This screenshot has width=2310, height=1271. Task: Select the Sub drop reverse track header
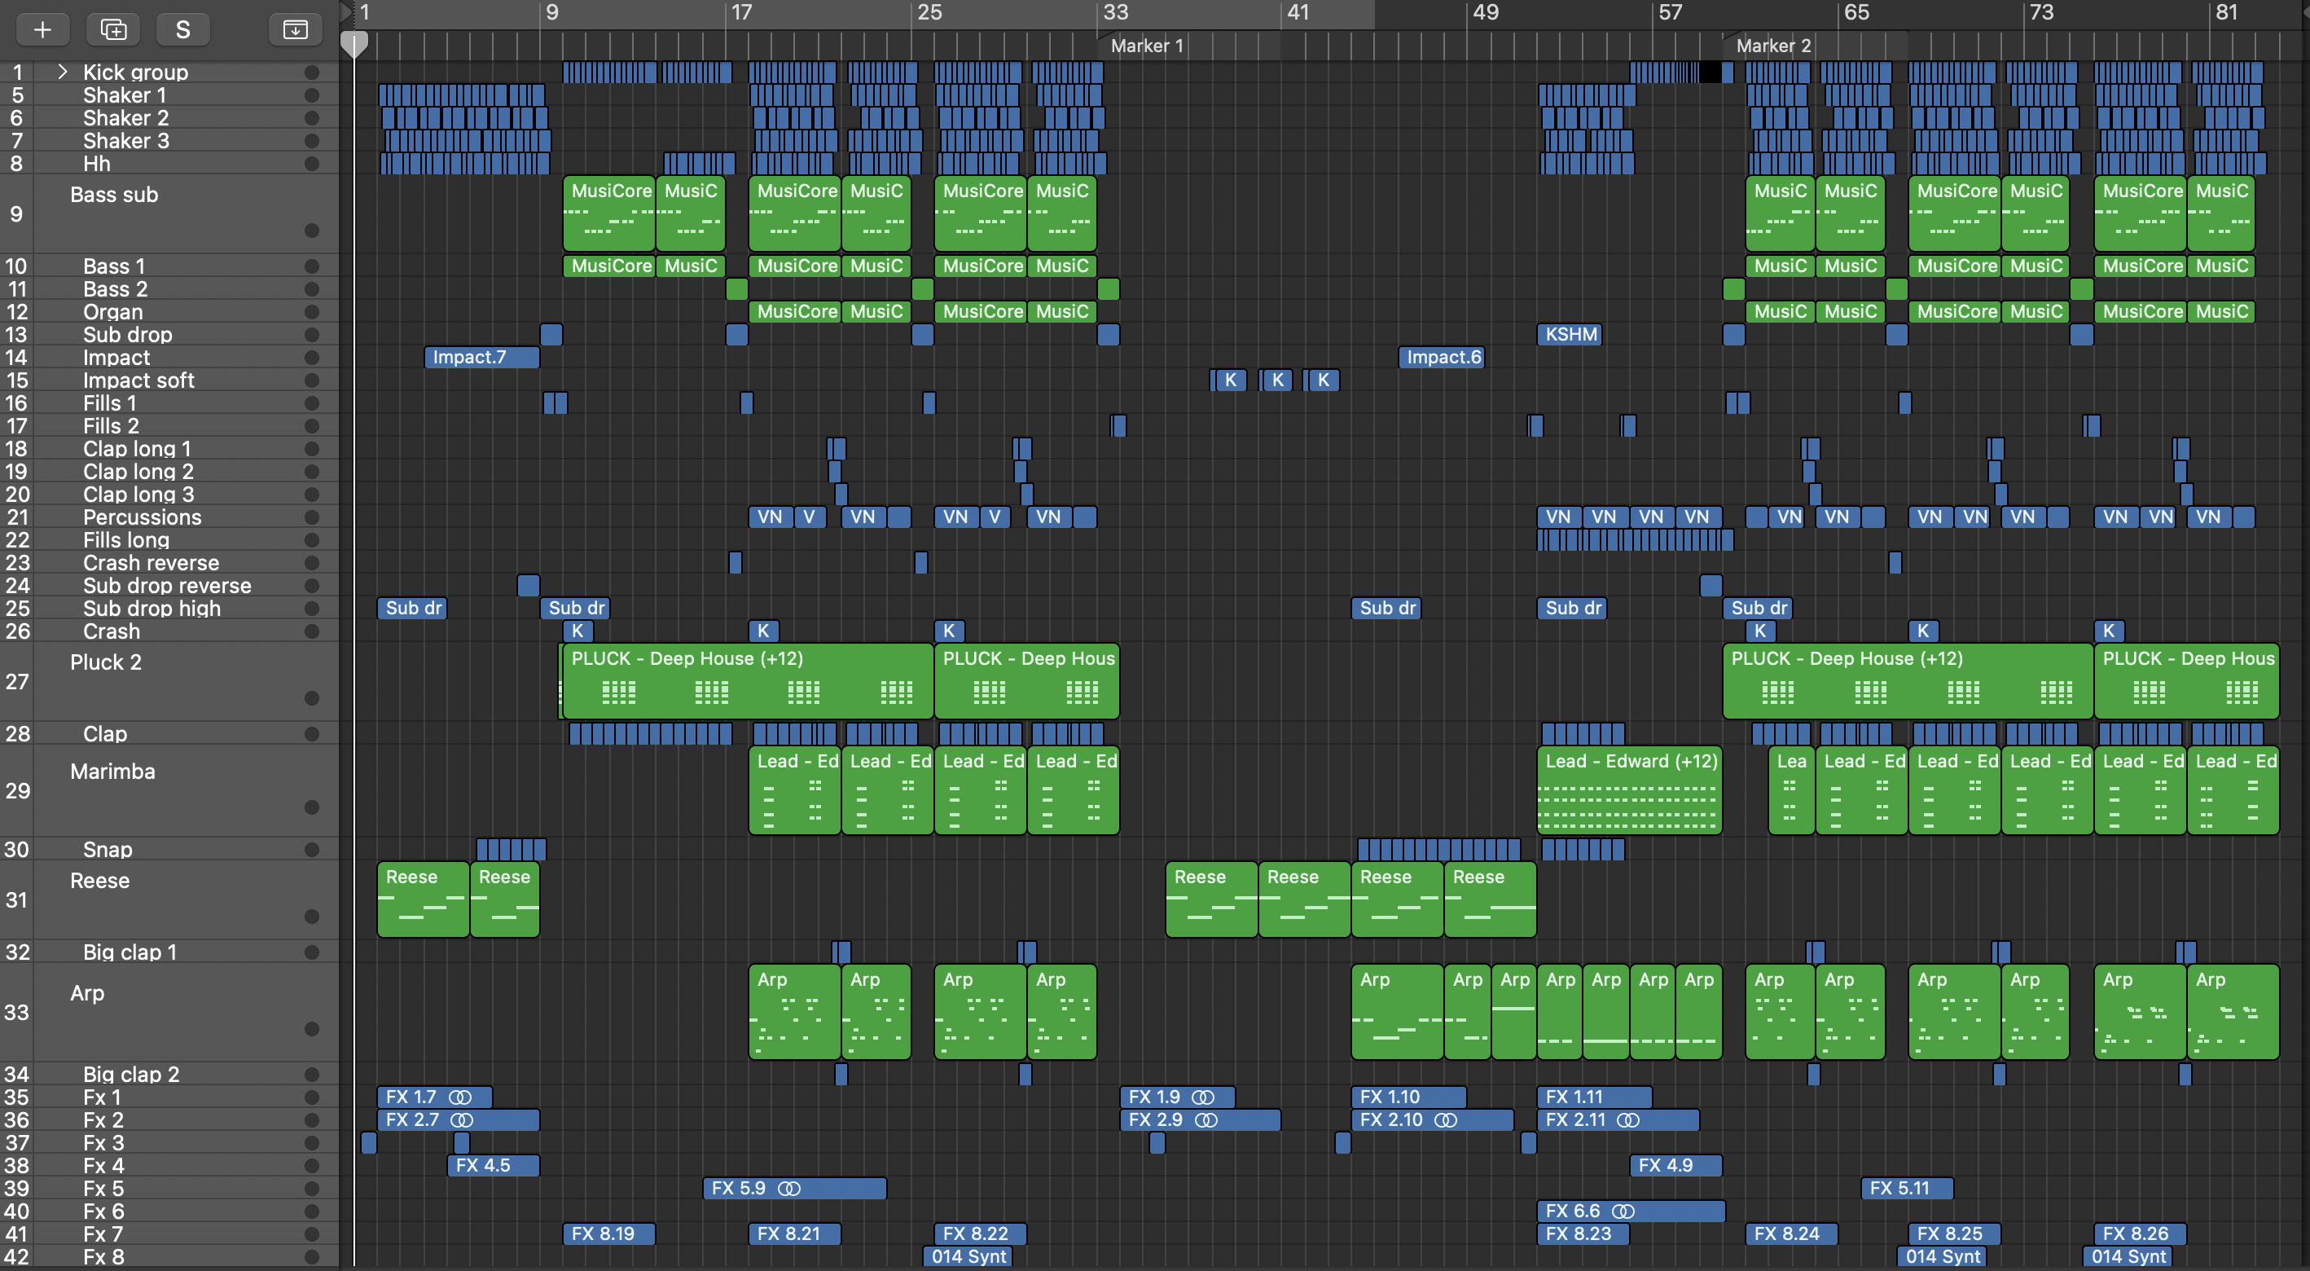pos(170,585)
